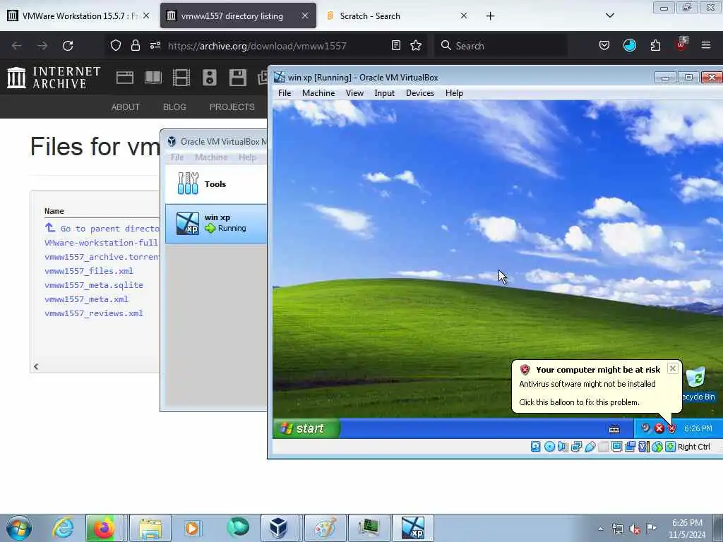Show hidden icons arrow in Windows tray

600,529
